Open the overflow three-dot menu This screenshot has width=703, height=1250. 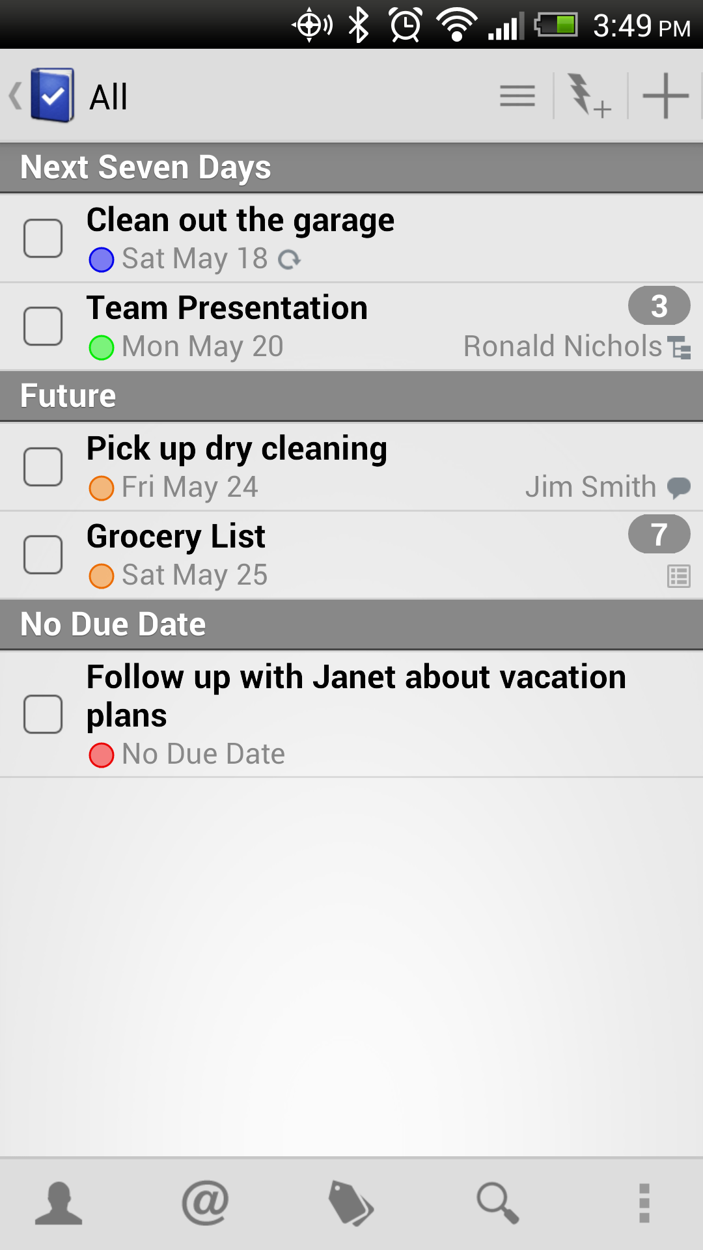(x=644, y=1203)
